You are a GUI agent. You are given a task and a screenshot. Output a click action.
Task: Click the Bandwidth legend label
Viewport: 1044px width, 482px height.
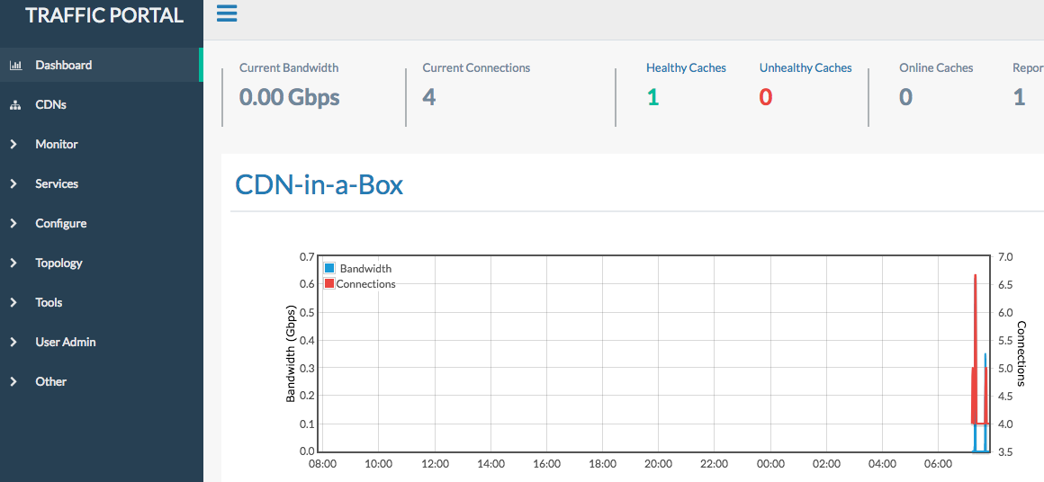click(x=365, y=269)
